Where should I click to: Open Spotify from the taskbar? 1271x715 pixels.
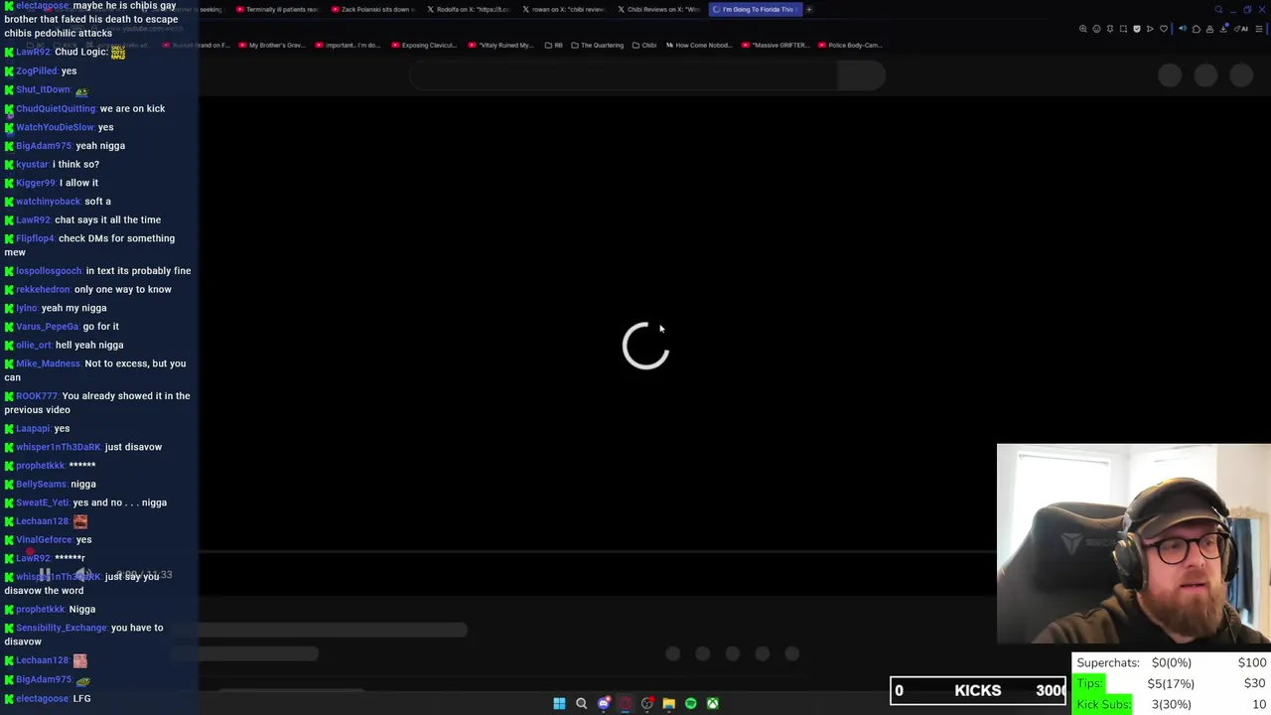coord(690,703)
